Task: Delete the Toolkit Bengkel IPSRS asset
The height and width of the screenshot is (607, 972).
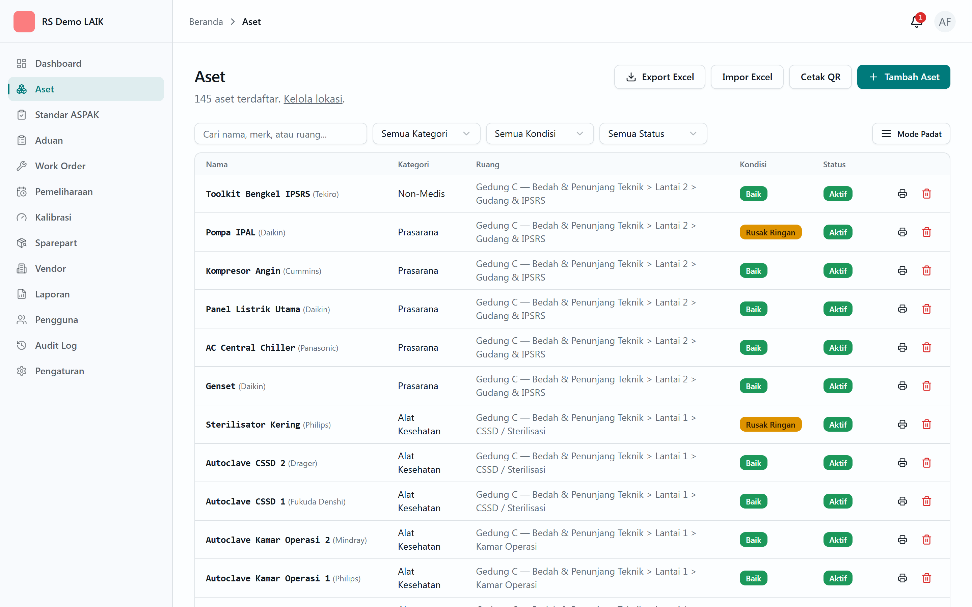Action: click(x=927, y=194)
